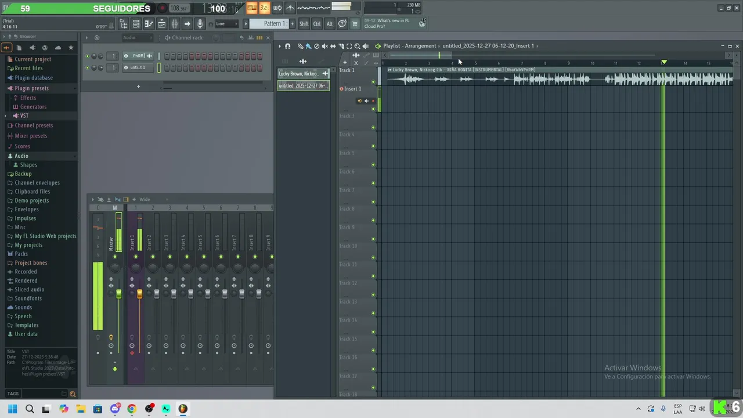Select the Select tool in the Playlist
The height and width of the screenshot is (418, 743).
point(349,46)
